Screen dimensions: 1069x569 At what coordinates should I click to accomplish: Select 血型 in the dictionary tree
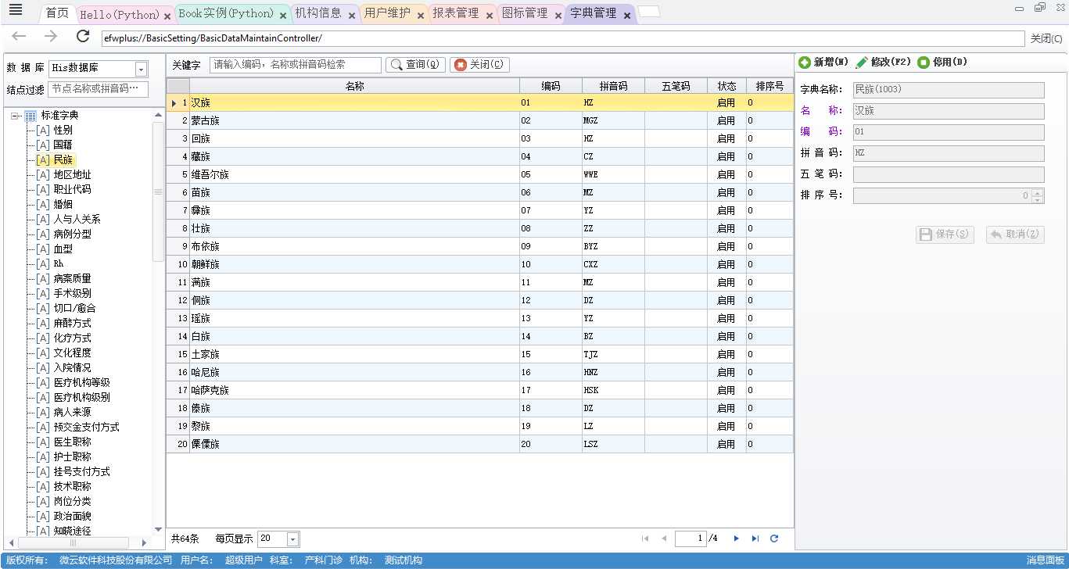click(x=63, y=249)
